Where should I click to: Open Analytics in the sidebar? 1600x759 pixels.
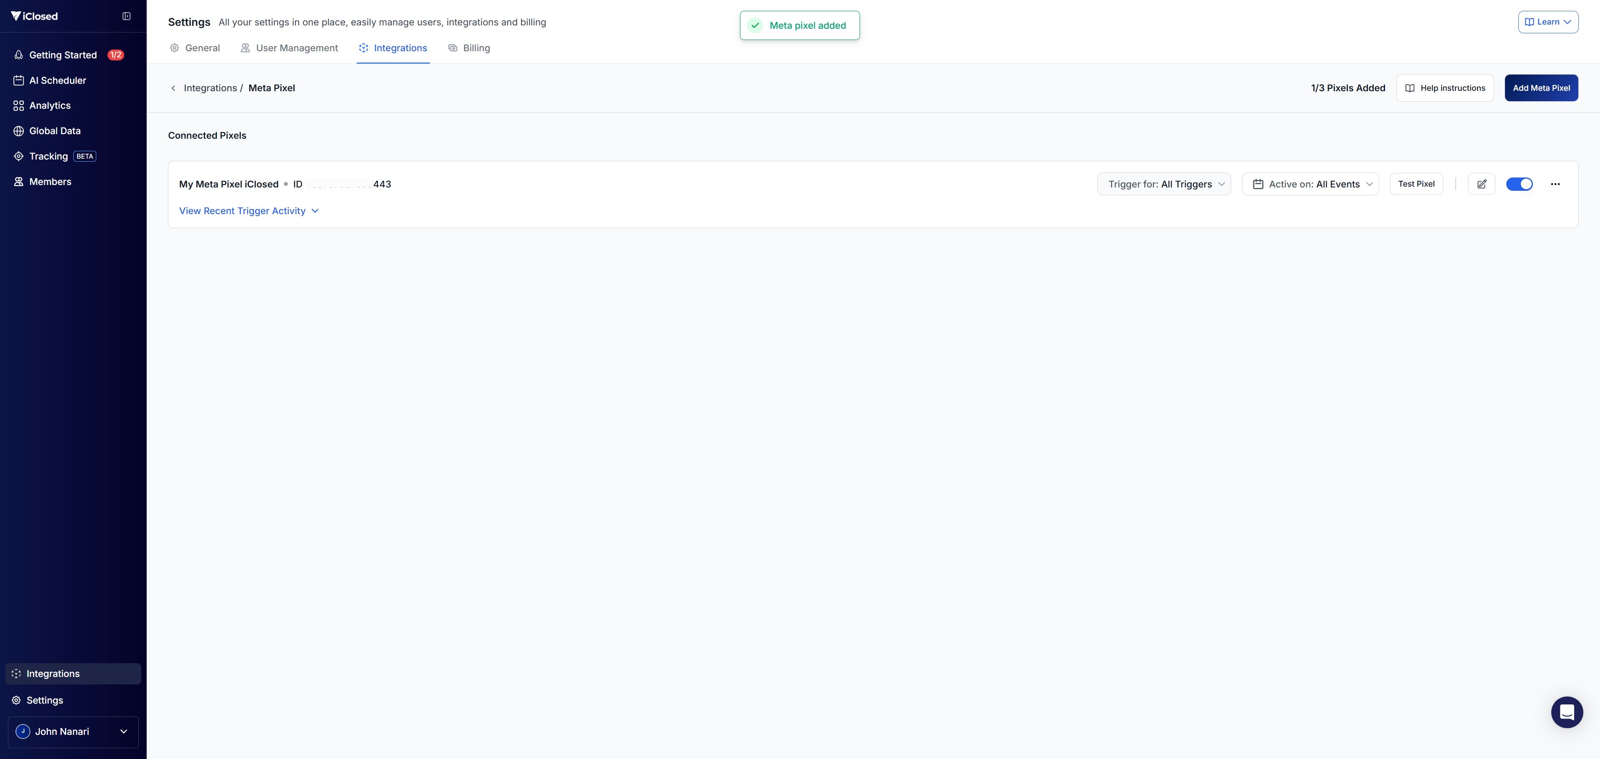50,105
